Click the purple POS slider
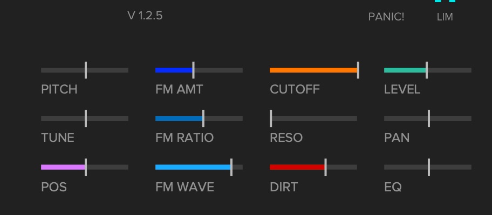The height and width of the screenshot is (215, 492). tap(63, 167)
